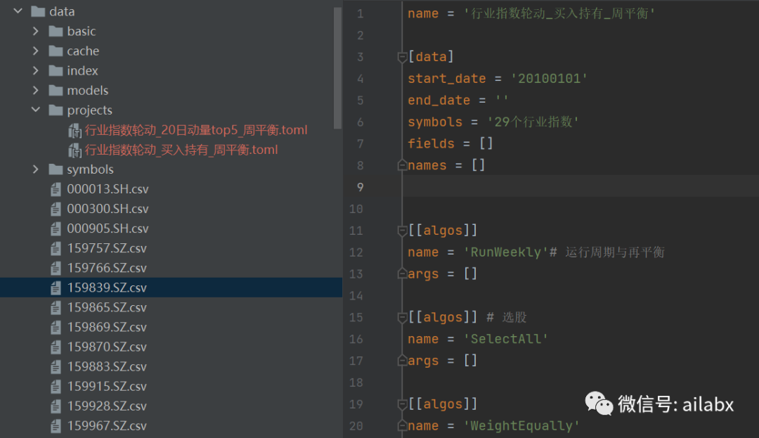Viewport: 759px width, 438px height.
Task: Click the CSV file icon next to 000013.SH.csv
Action: (x=56, y=188)
